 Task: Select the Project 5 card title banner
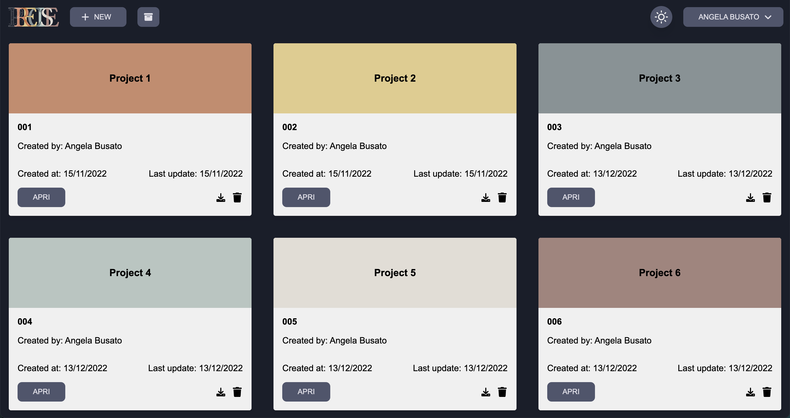coord(395,273)
